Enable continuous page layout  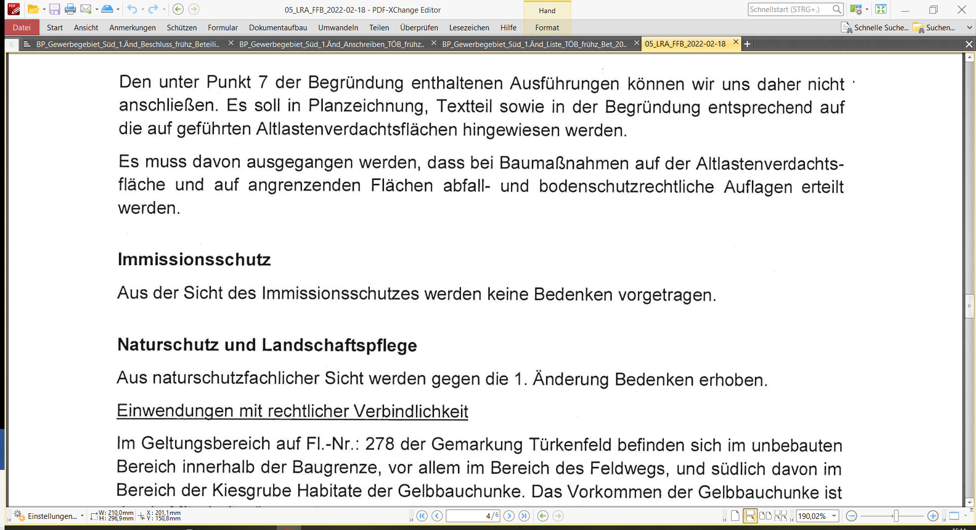[x=750, y=516]
